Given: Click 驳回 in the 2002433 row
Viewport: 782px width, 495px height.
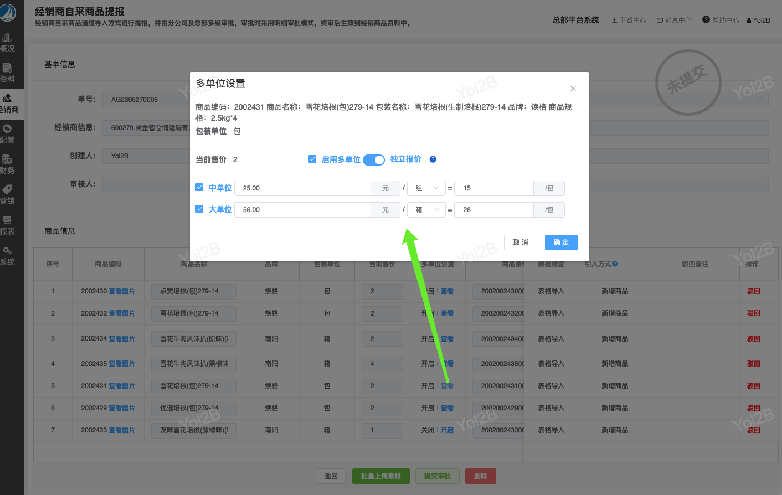Looking at the screenshot, I should tap(753, 430).
